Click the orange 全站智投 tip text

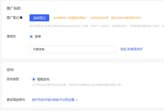pos(97,18)
